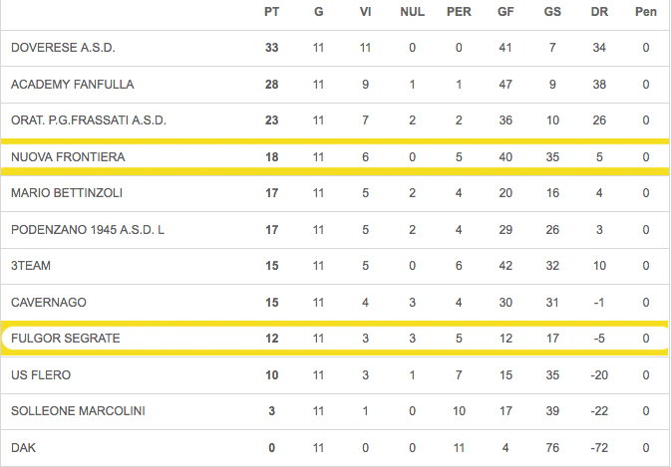
Task: Sort by DR goal difference header
Action: click(x=599, y=12)
